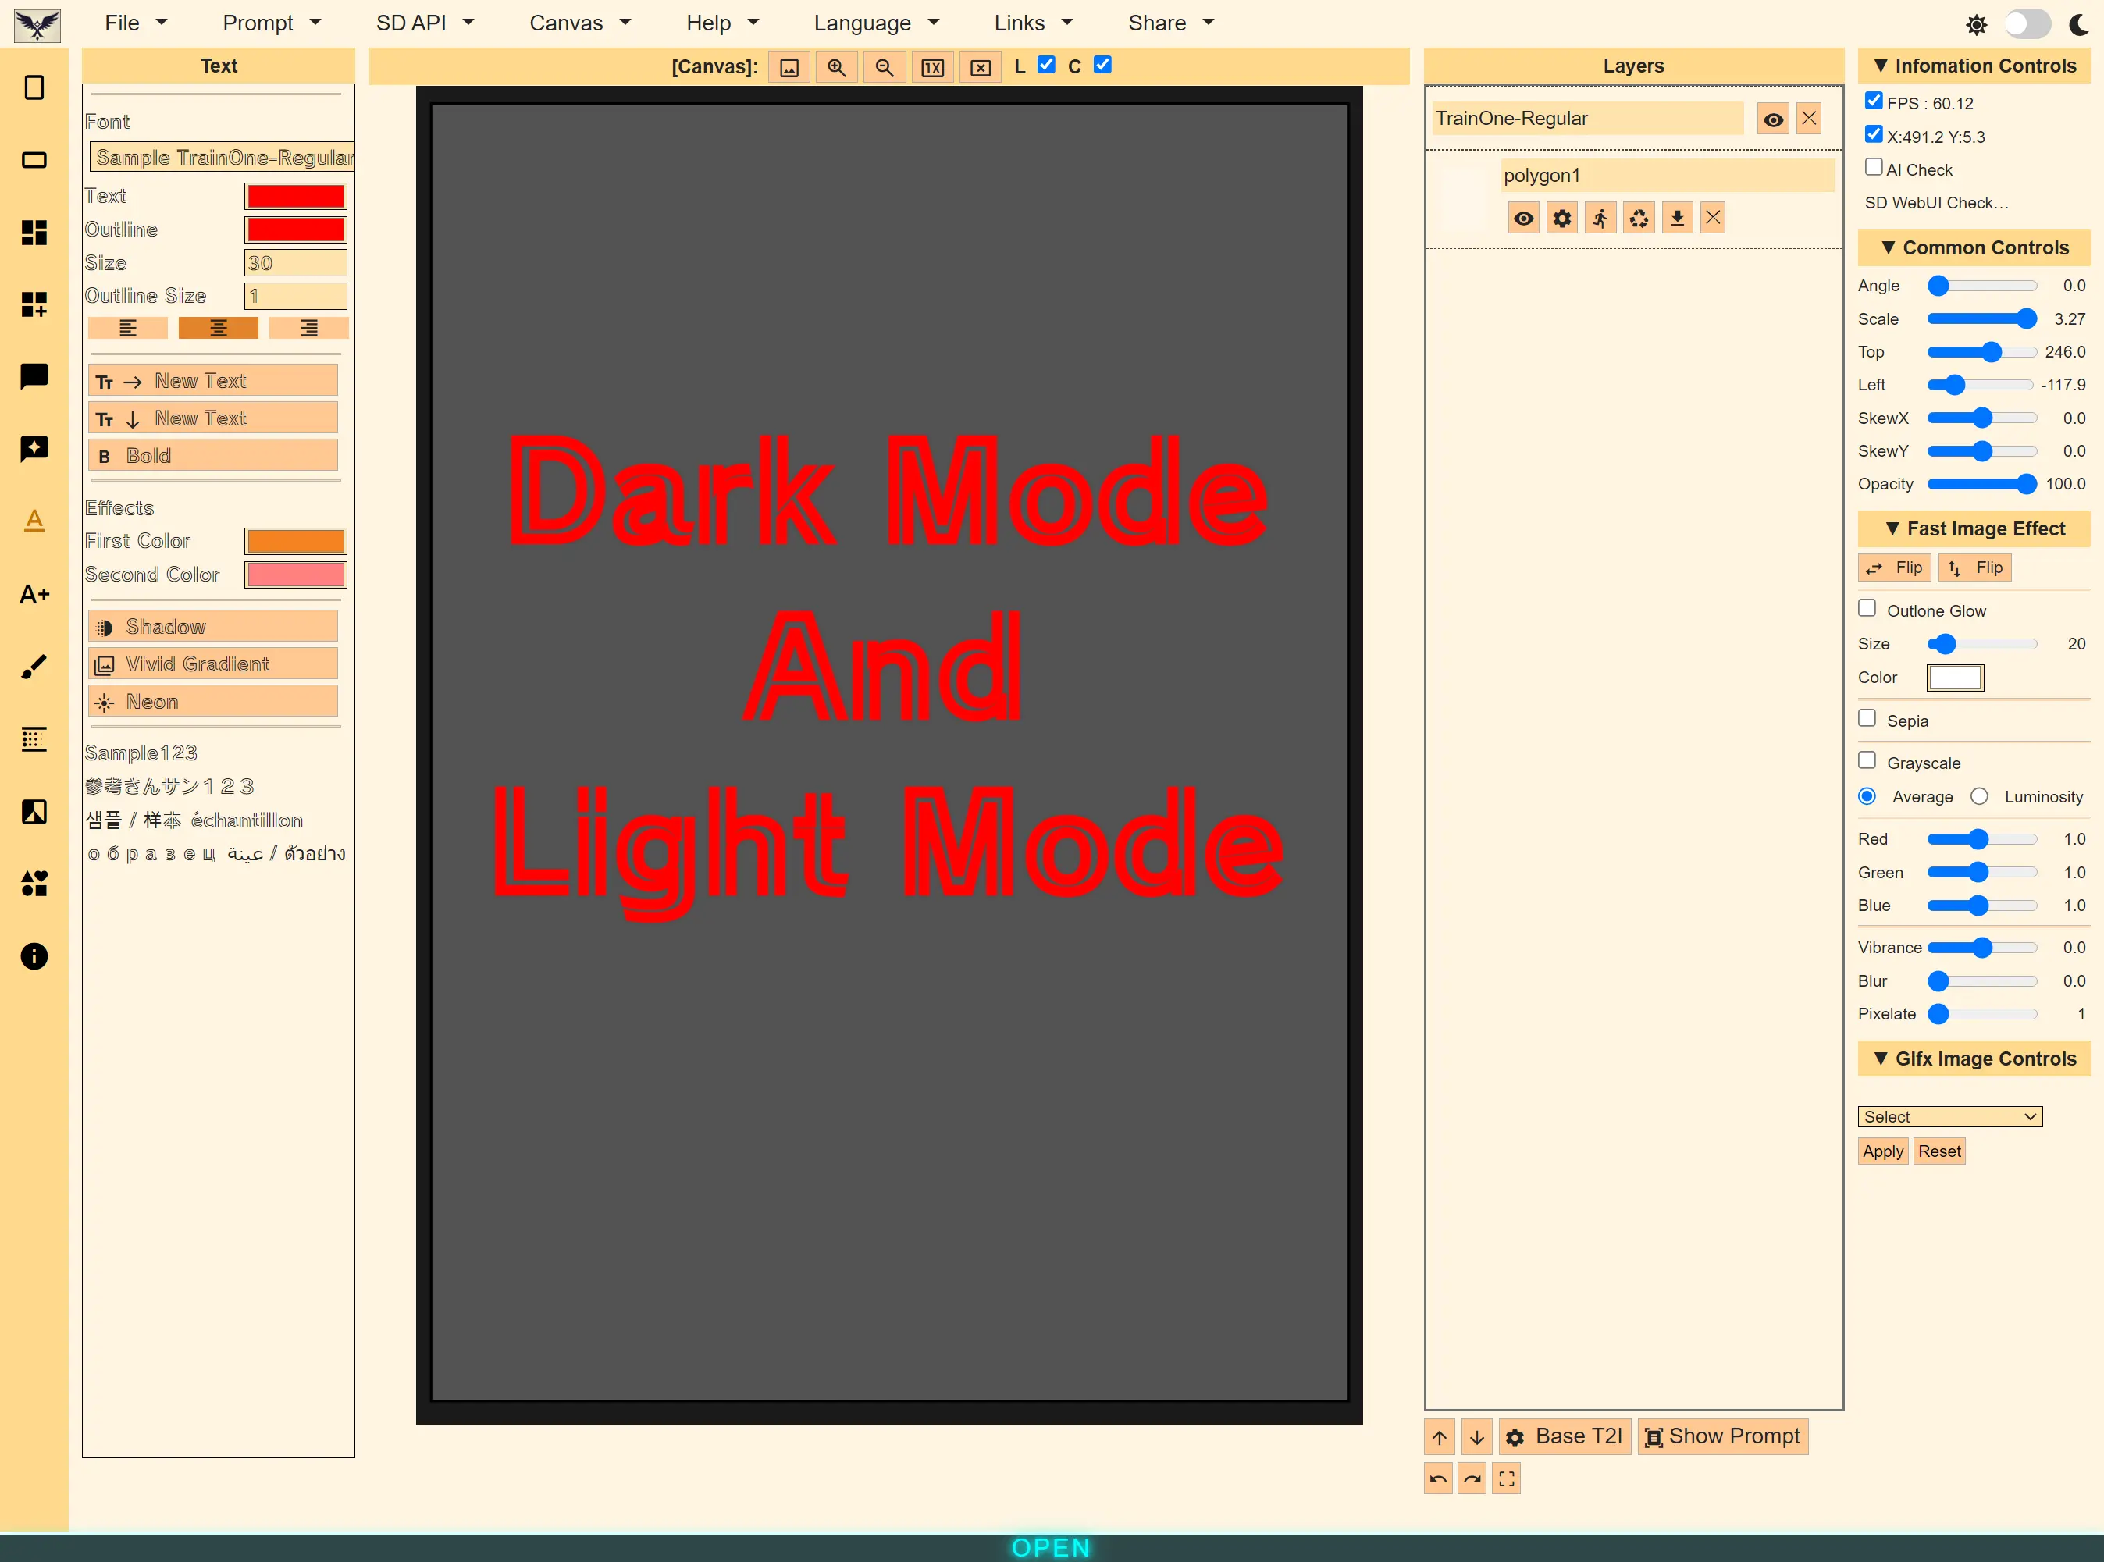Screen dimensions: 2104x1562
Task: Click the zoom in canvas icon
Action: (836, 67)
